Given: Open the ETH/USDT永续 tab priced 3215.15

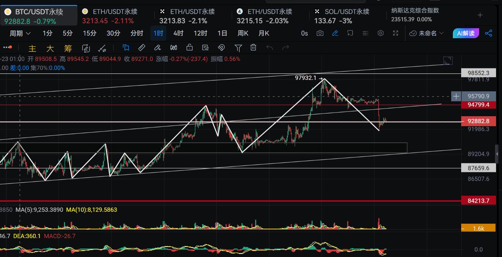Looking at the screenshot, I should point(271,16).
